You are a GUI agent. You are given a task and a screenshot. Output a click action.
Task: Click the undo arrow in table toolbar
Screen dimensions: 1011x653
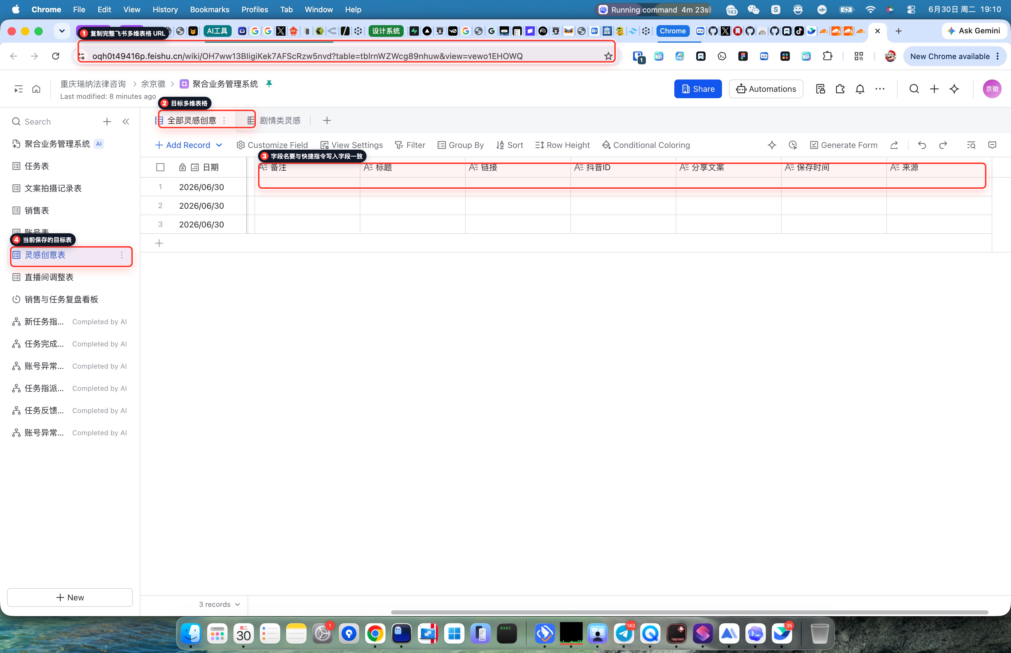pos(922,145)
